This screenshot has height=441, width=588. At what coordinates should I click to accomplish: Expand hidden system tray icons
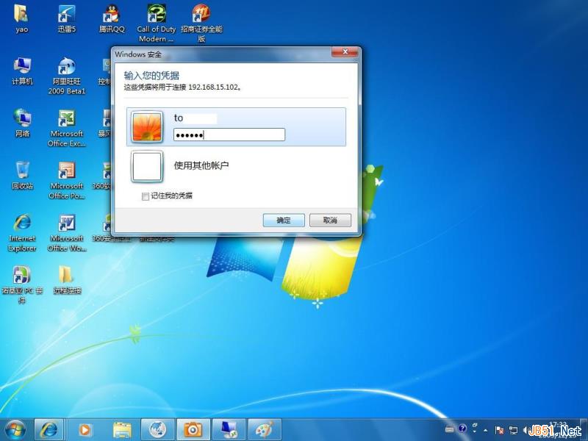(x=484, y=429)
